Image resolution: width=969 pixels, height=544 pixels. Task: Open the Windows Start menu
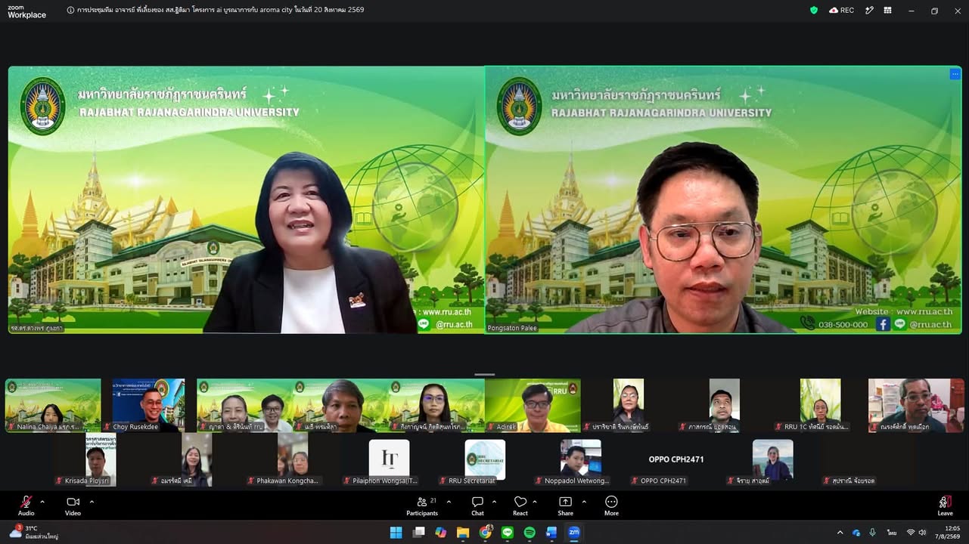point(396,533)
